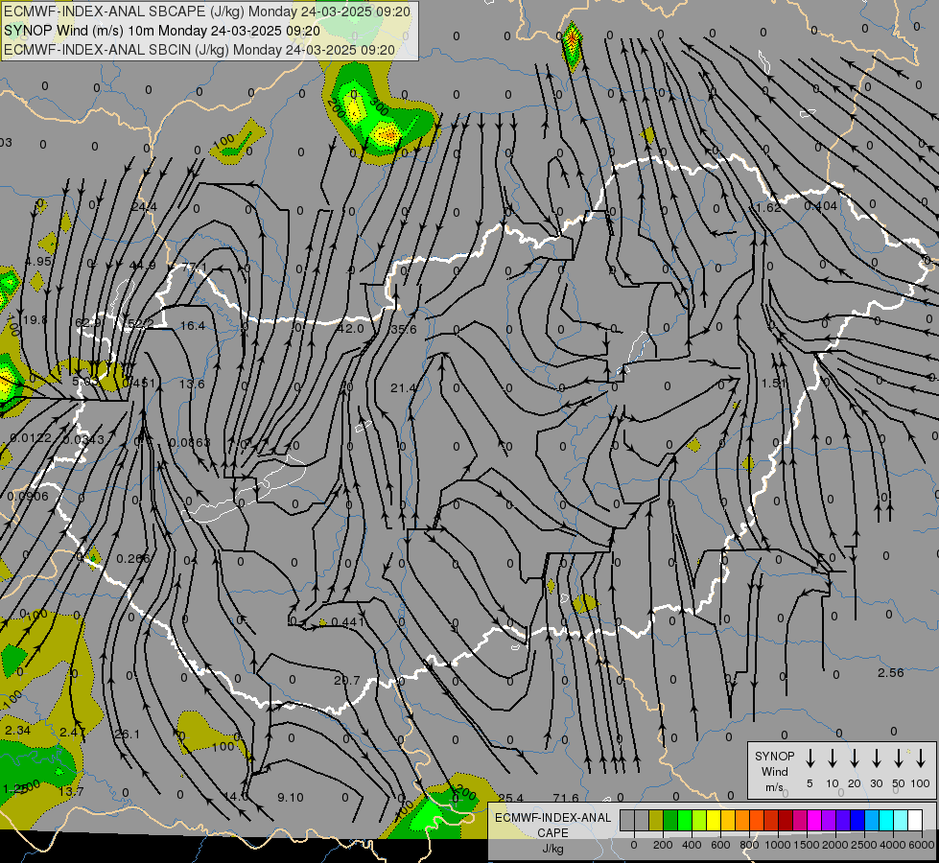Pick the yellow-green swatch right of 400 tick
Image resolution: width=939 pixels, height=863 pixels.
pos(699,821)
